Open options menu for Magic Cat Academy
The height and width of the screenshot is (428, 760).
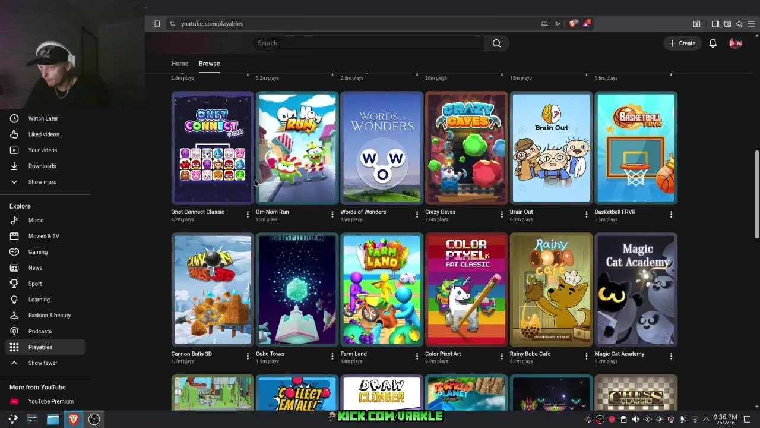click(x=671, y=356)
